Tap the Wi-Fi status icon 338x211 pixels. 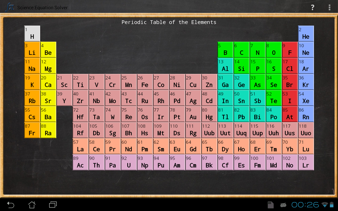(x=325, y=205)
